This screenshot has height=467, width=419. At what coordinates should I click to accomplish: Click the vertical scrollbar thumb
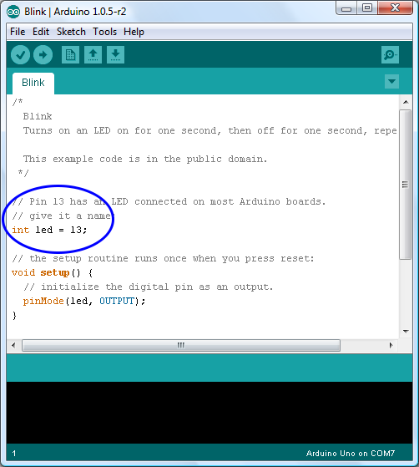coord(406,185)
